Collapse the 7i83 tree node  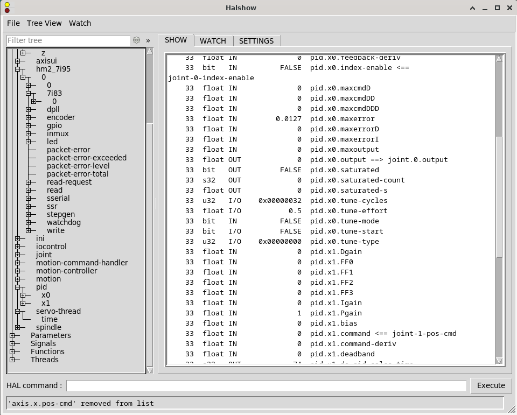[x=29, y=93]
